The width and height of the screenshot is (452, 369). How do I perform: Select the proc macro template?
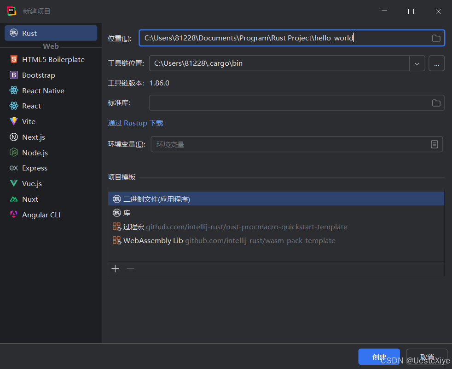(276, 227)
